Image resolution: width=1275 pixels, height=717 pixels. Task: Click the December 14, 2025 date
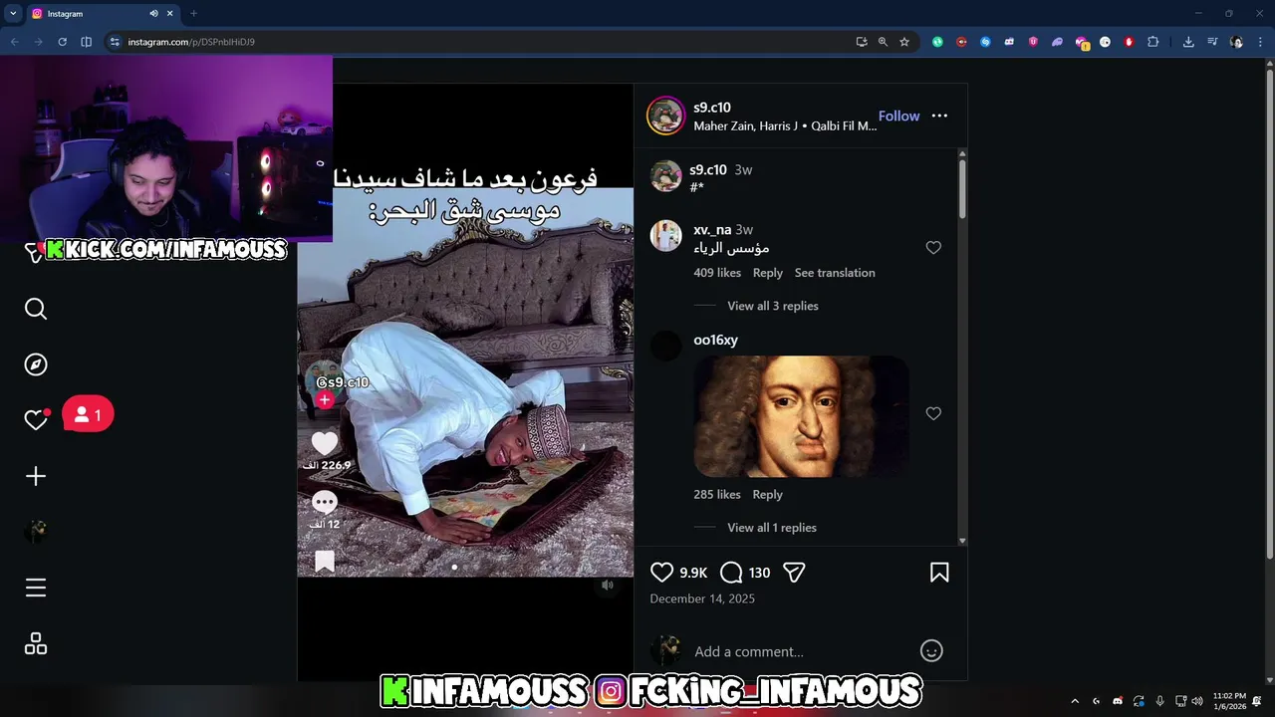[702, 598]
